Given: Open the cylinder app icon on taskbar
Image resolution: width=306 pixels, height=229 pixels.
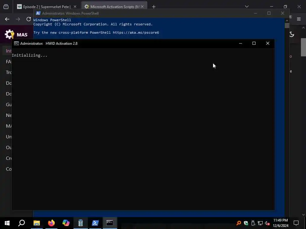Looking at the screenshot, I should (x=81, y=223).
